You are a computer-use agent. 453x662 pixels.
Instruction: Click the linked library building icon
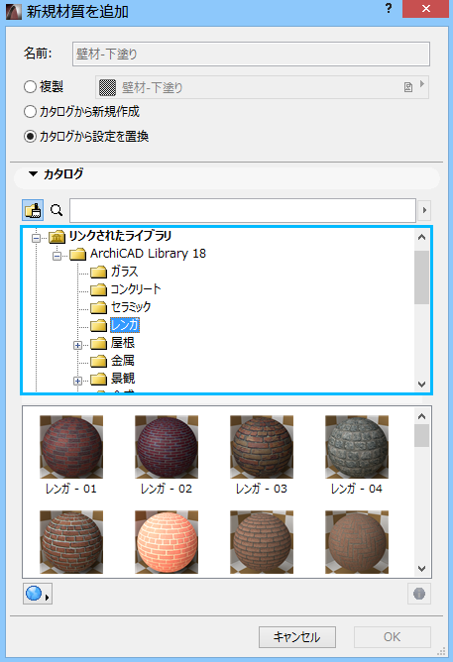[57, 237]
